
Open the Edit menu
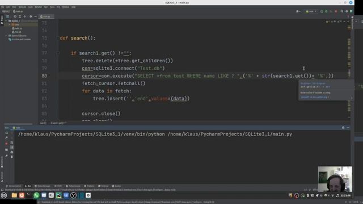pos(8,7)
